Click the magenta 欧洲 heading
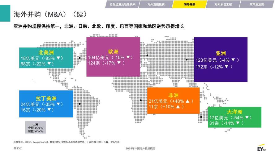The width and height of the screenshot is (275, 155). (x=113, y=52)
